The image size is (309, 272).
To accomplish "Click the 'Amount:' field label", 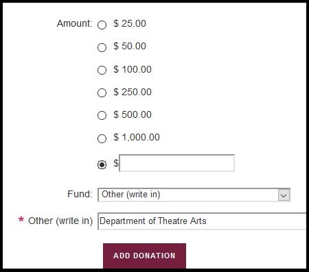I will pos(75,23).
